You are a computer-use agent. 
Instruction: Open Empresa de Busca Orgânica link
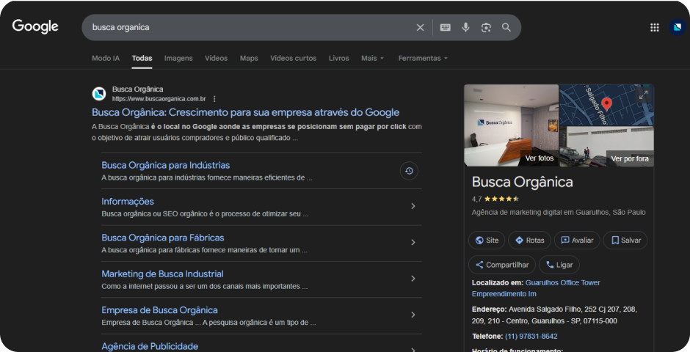tap(159, 310)
